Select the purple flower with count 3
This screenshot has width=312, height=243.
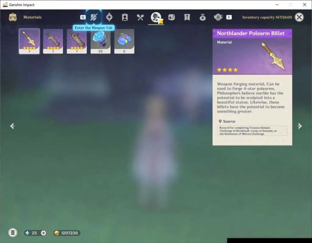pos(124,41)
